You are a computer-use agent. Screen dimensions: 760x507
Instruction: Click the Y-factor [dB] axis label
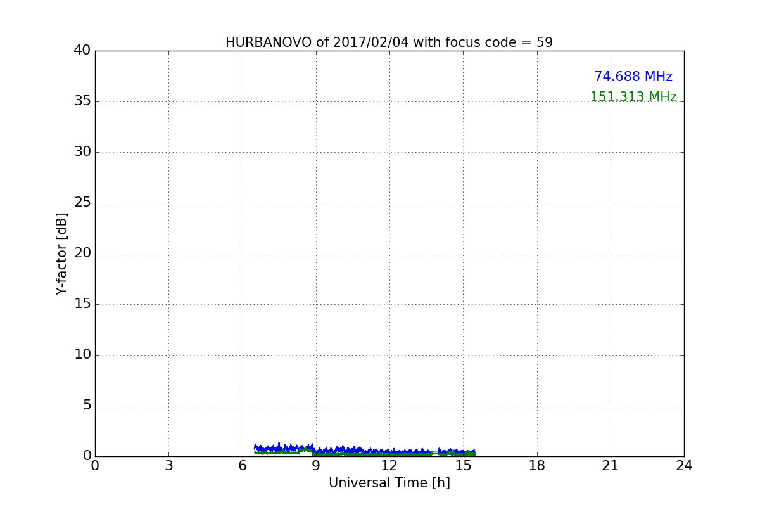coord(61,253)
